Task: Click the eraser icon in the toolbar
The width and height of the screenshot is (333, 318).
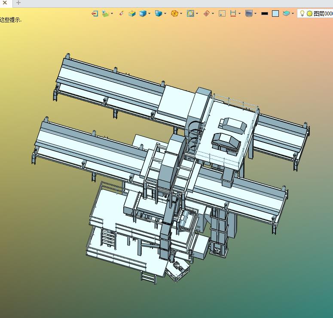Action: [122, 13]
